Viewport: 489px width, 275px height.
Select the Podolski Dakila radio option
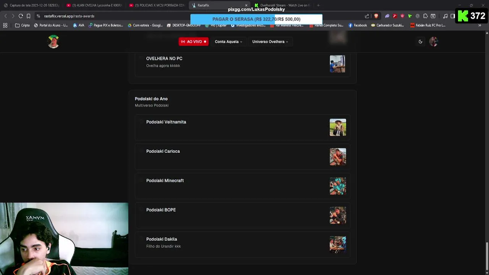coord(141,239)
